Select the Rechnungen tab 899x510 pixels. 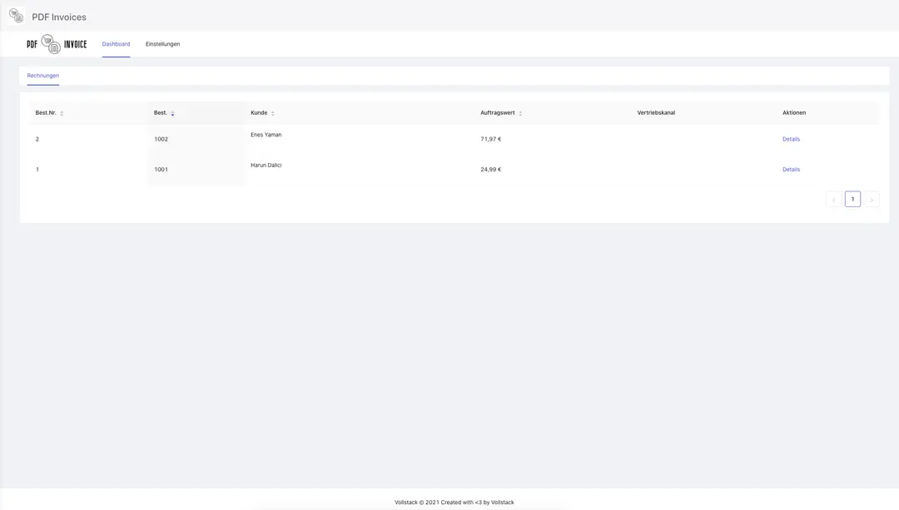pos(43,76)
